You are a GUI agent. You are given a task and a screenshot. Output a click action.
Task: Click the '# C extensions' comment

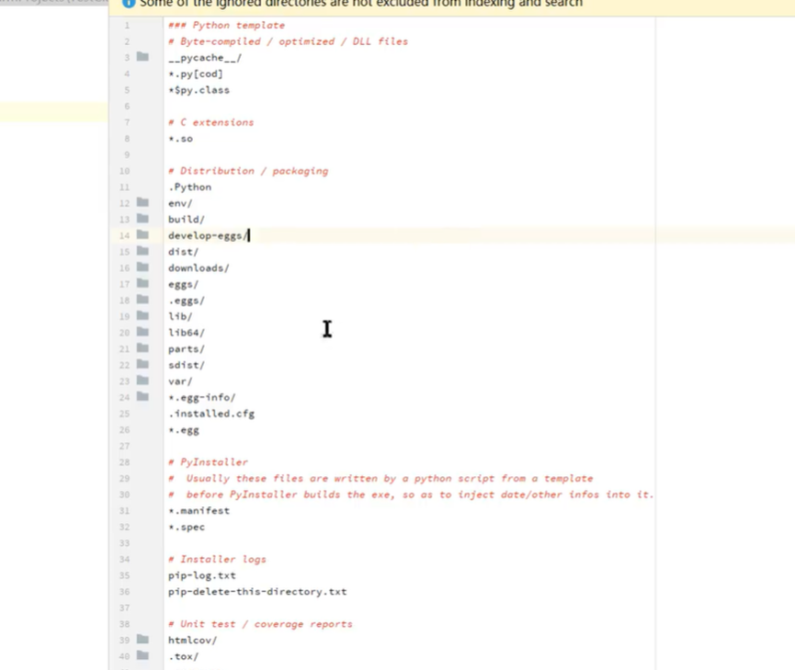coord(210,122)
